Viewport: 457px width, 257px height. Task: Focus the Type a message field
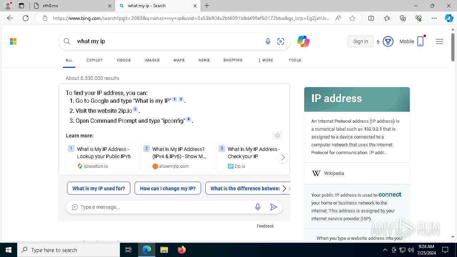coord(164,207)
